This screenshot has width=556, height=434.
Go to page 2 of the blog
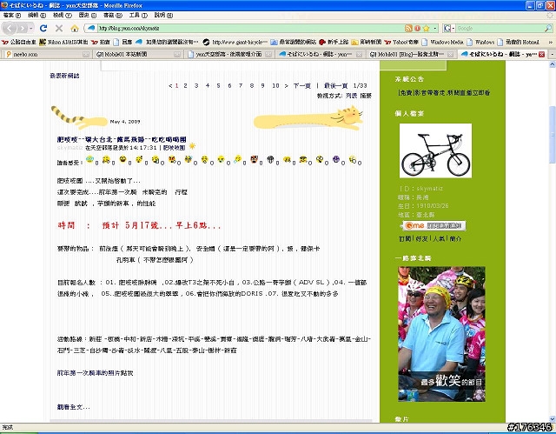[185, 85]
